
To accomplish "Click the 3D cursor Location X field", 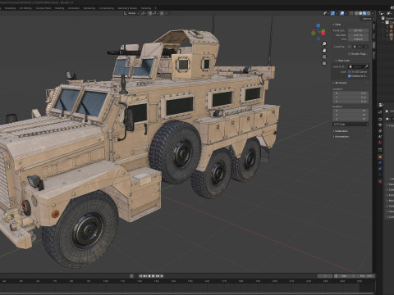I will coord(350,93).
